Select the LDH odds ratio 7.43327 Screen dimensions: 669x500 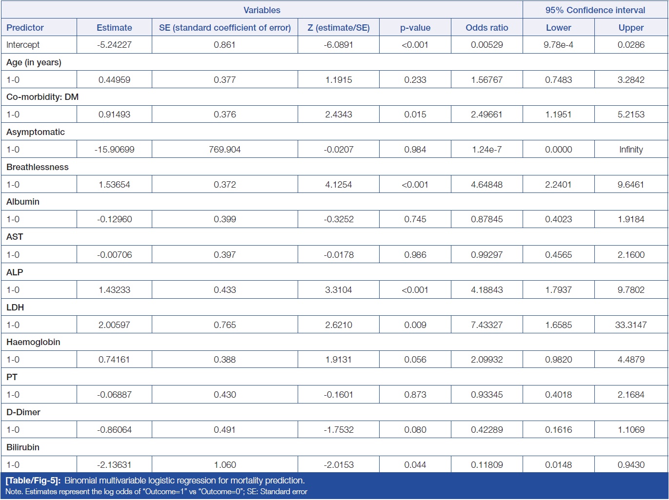(487, 325)
